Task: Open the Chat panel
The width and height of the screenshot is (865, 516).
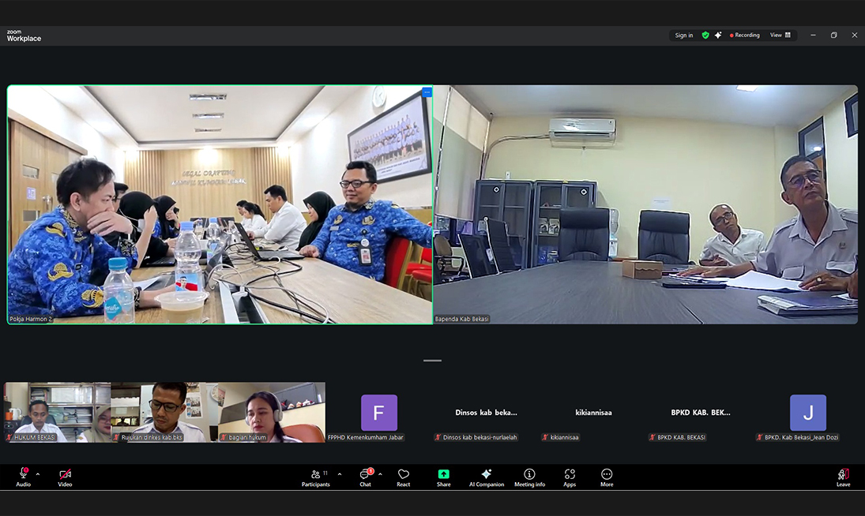Action: [x=365, y=477]
